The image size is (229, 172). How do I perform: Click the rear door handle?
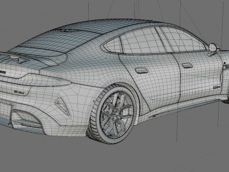coord(141,70)
